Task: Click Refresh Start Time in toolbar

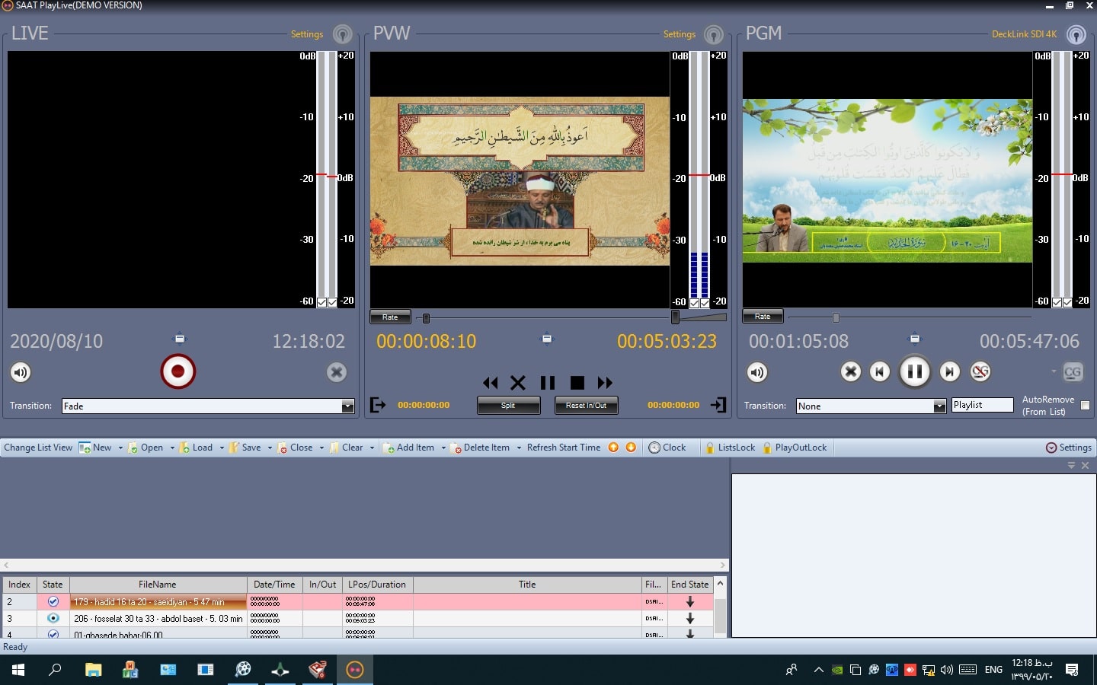Action: click(x=563, y=448)
